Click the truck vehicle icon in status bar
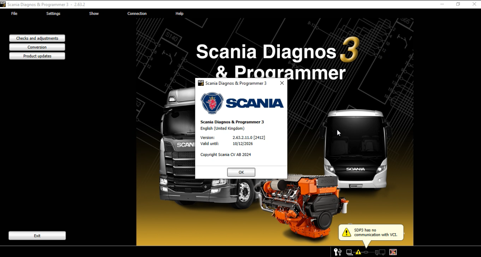This screenshot has height=257, width=481. pyautogui.click(x=380, y=253)
